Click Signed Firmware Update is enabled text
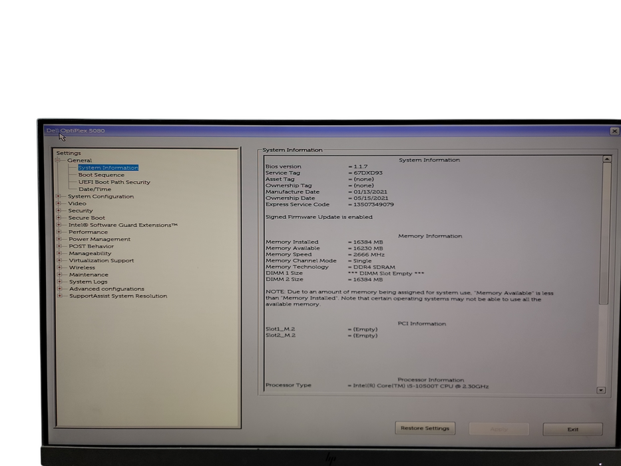The image size is (621, 466). click(319, 217)
